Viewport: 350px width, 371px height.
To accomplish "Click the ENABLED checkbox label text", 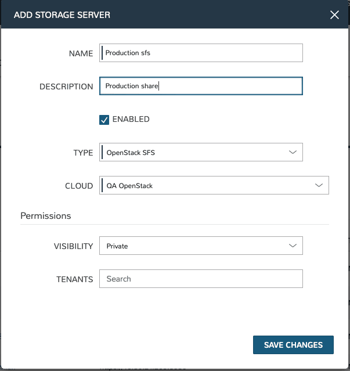I will [x=131, y=119].
